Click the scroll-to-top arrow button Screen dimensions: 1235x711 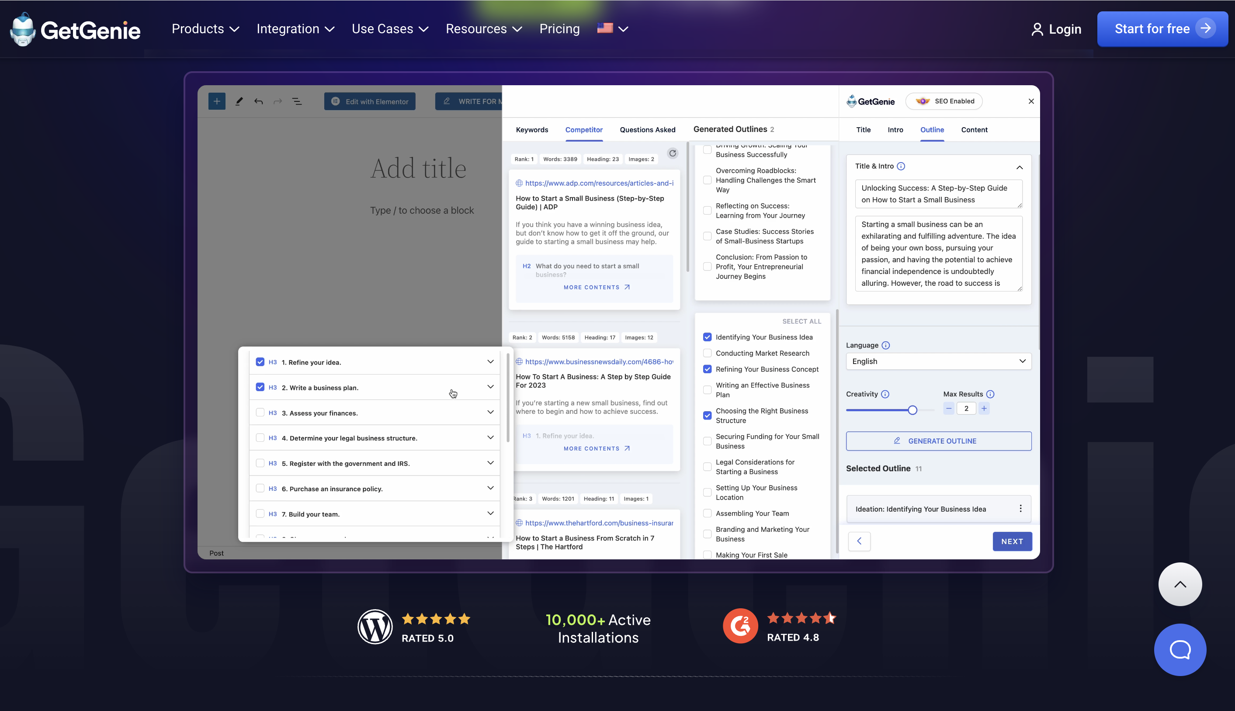click(1179, 584)
